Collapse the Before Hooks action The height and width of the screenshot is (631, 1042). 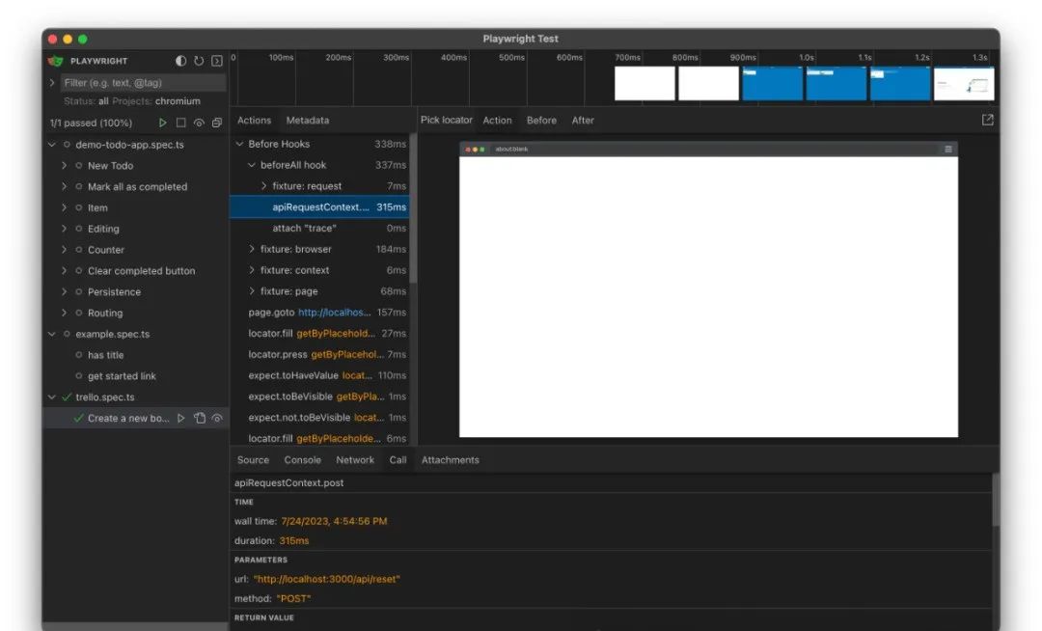click(x=240, y=144)
